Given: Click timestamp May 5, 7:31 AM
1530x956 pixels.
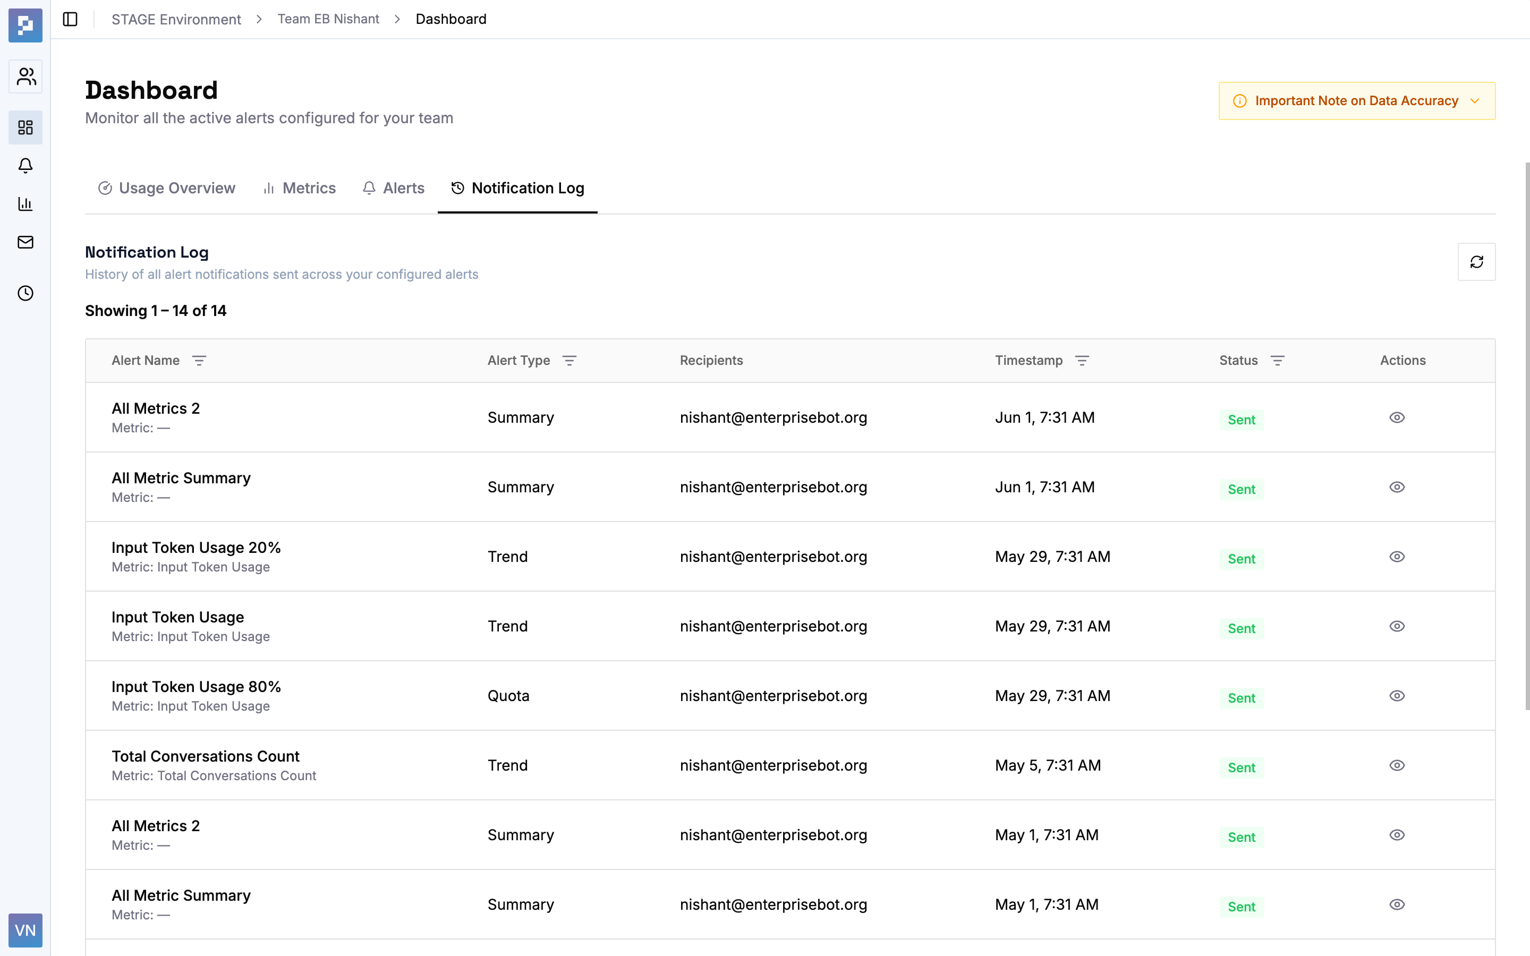Looking at the screenshot, I should (x=1048, y=765).
